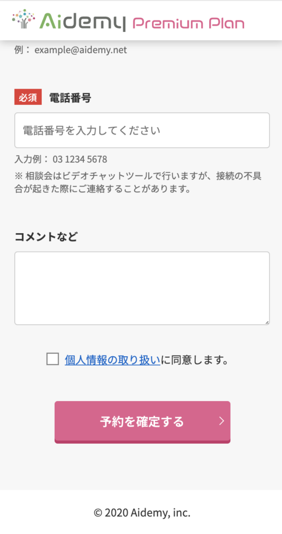The height and width of the screenshot is (534, 282).
Task: Click the 入力例 03 1234 5678 hint text
Action: pyautogui.click(x=61, y=159)
